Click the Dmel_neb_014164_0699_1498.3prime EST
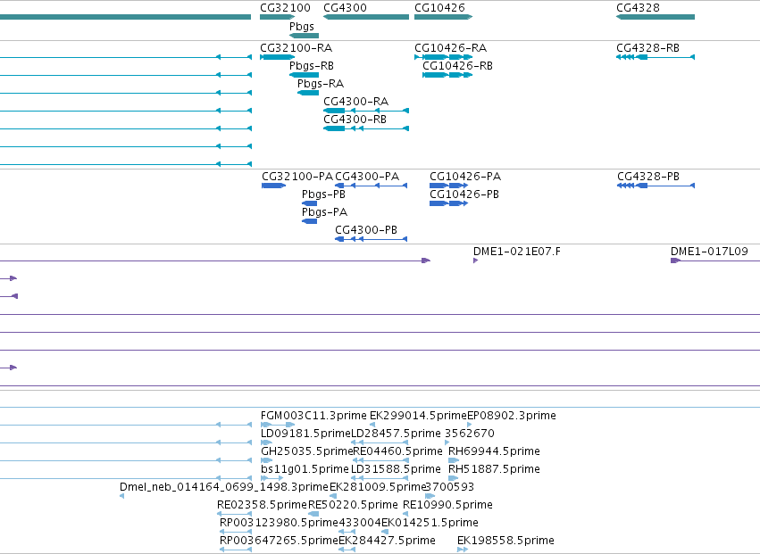 coord(121,496)
